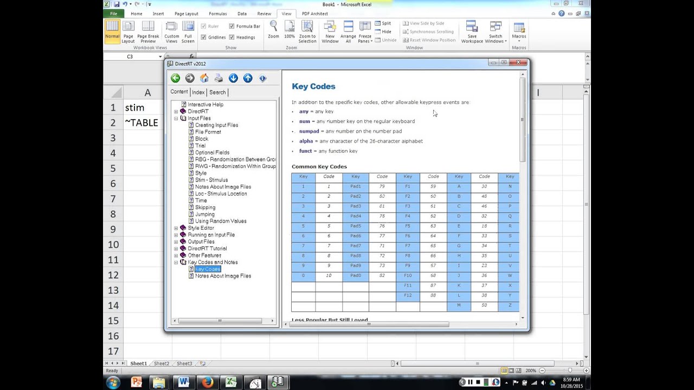
Task: Save the workbook from Quick Access Toolbar
Action: tap(117, 4)
